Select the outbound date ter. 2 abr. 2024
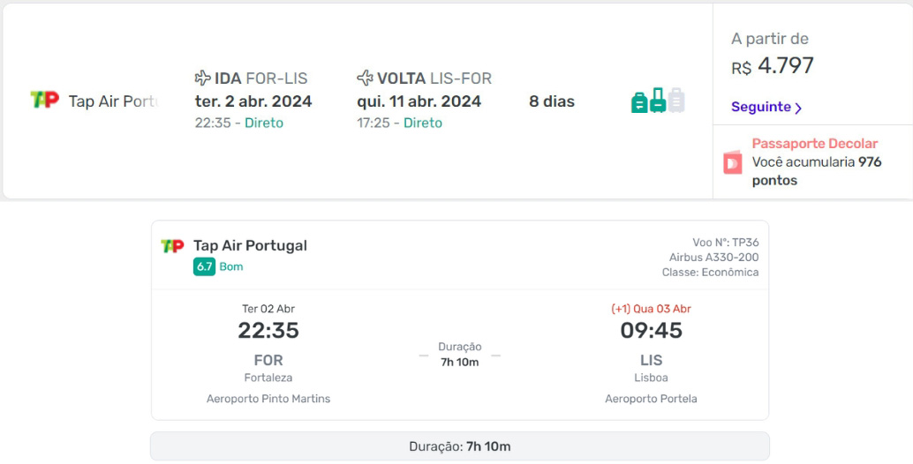913x464 pixels. coord(253,101)
